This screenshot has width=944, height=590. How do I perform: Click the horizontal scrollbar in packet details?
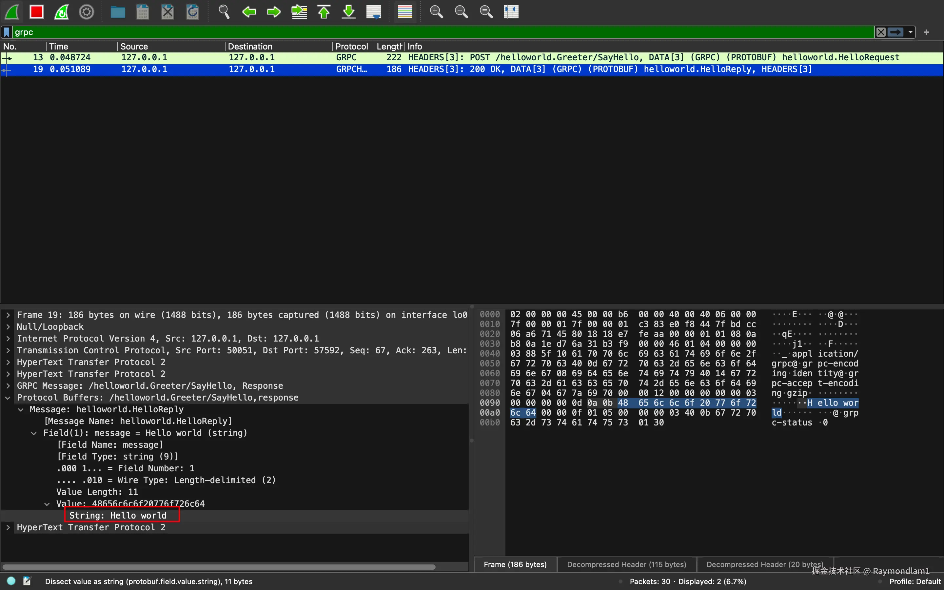pos(218,567)
